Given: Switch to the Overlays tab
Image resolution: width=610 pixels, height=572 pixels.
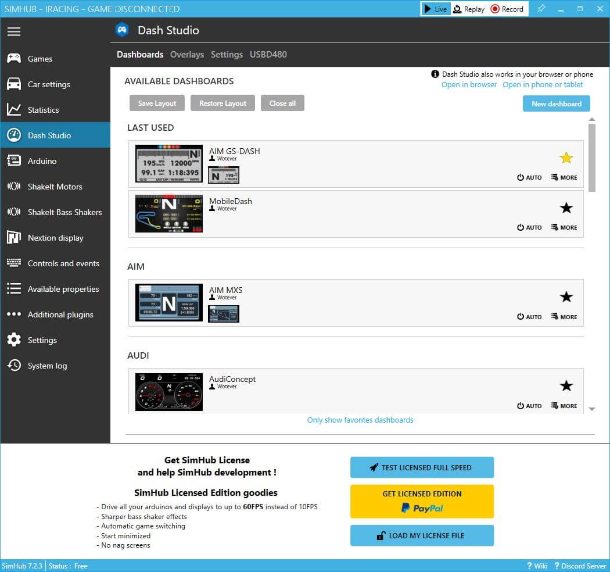Looking at the screenshot, I should point(186,55).
